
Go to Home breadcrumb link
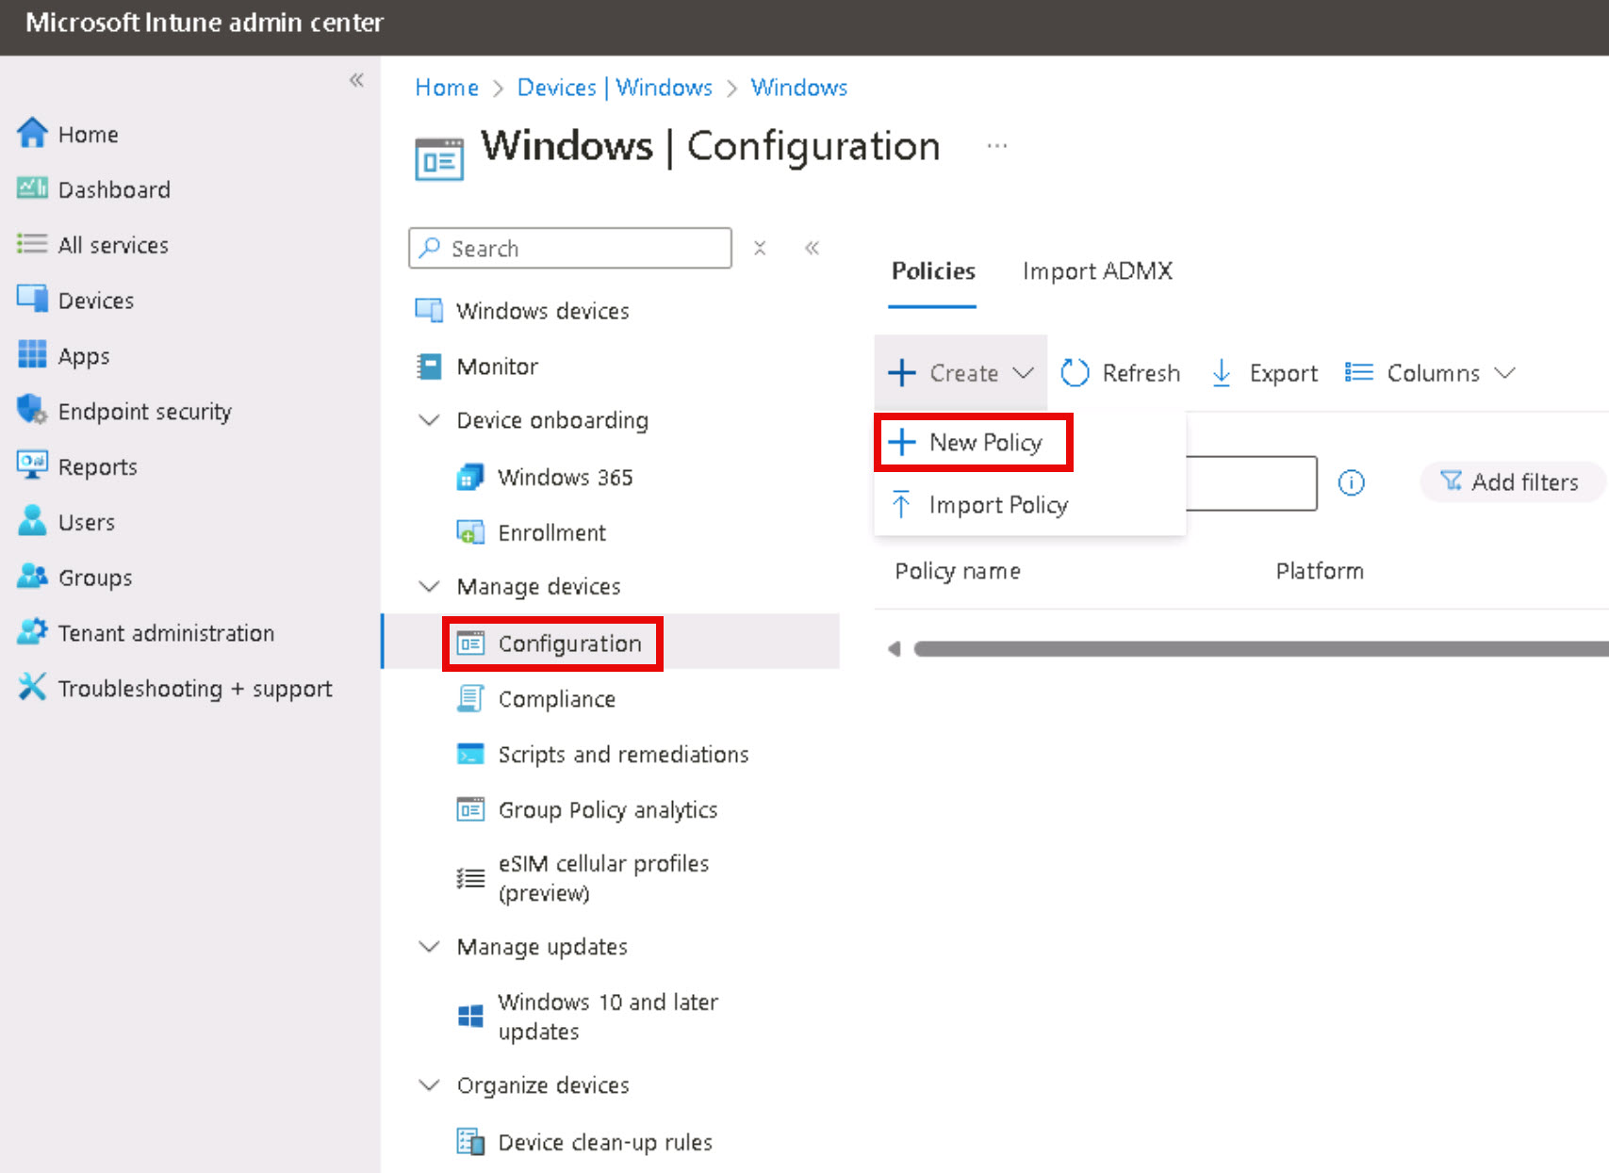tap(447, 88)
